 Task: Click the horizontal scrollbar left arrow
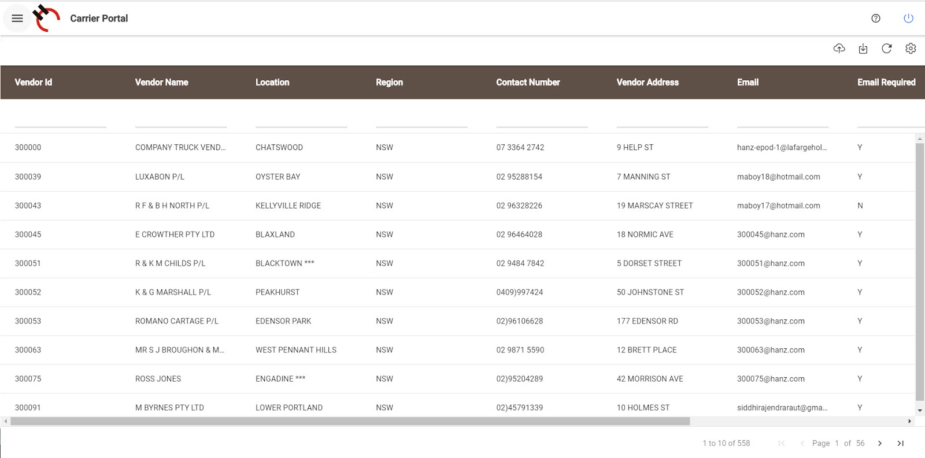pos(6,422)
